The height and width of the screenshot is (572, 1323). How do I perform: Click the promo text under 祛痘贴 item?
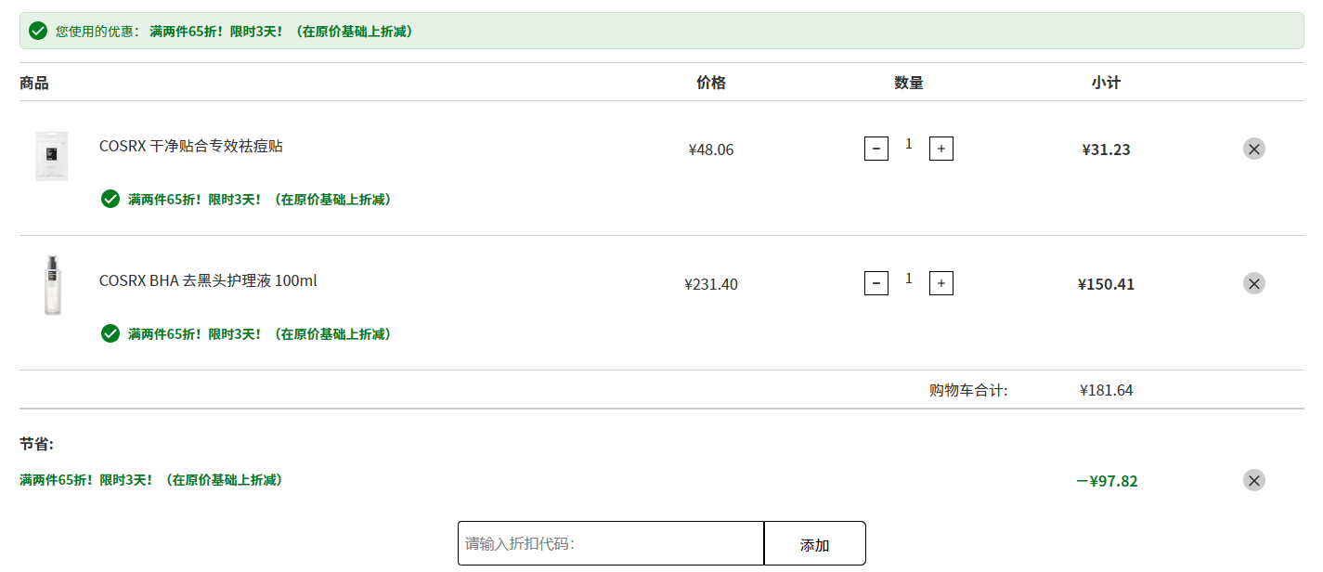(259, 200)
